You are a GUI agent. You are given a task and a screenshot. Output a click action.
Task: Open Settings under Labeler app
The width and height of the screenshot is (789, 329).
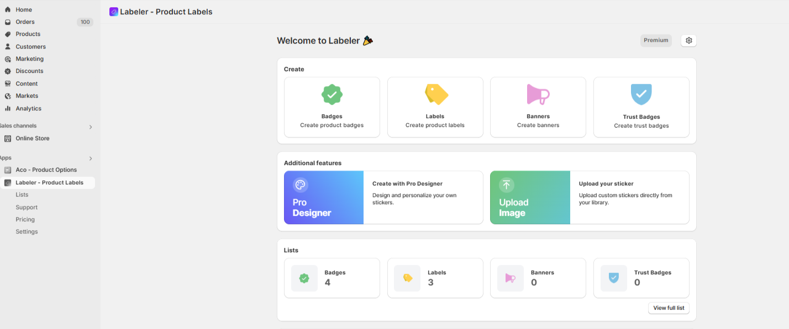tap(27, 232)
